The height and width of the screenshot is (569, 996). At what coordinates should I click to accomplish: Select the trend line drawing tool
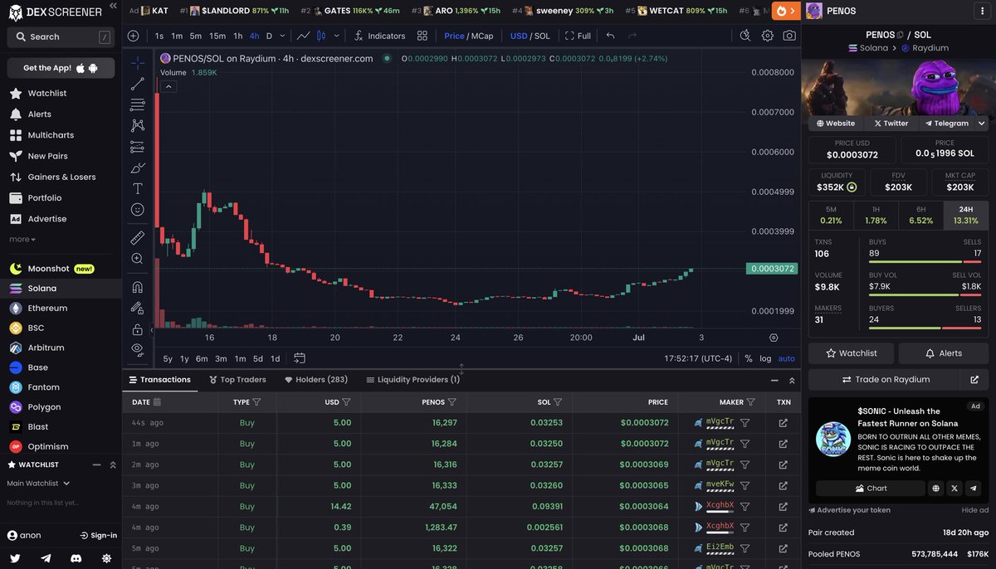[138, 84]
